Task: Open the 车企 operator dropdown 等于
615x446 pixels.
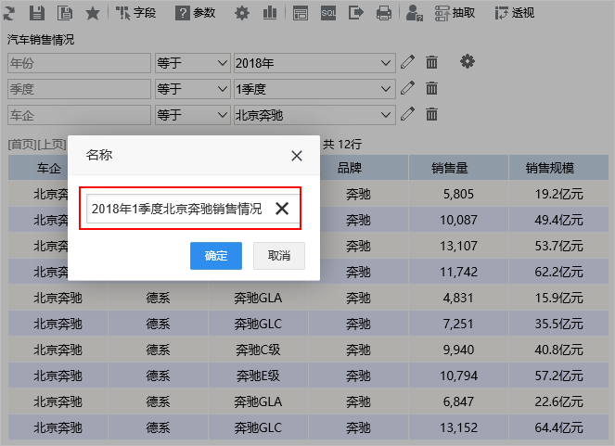Action: tap(193, 115)
